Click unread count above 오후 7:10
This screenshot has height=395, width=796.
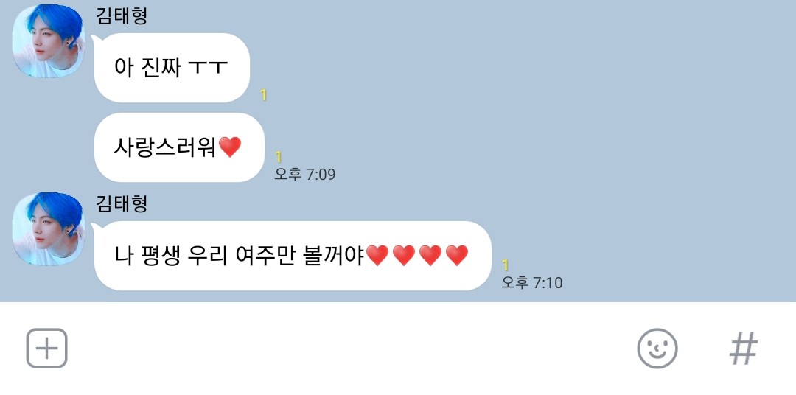click(x=505, y=265)
